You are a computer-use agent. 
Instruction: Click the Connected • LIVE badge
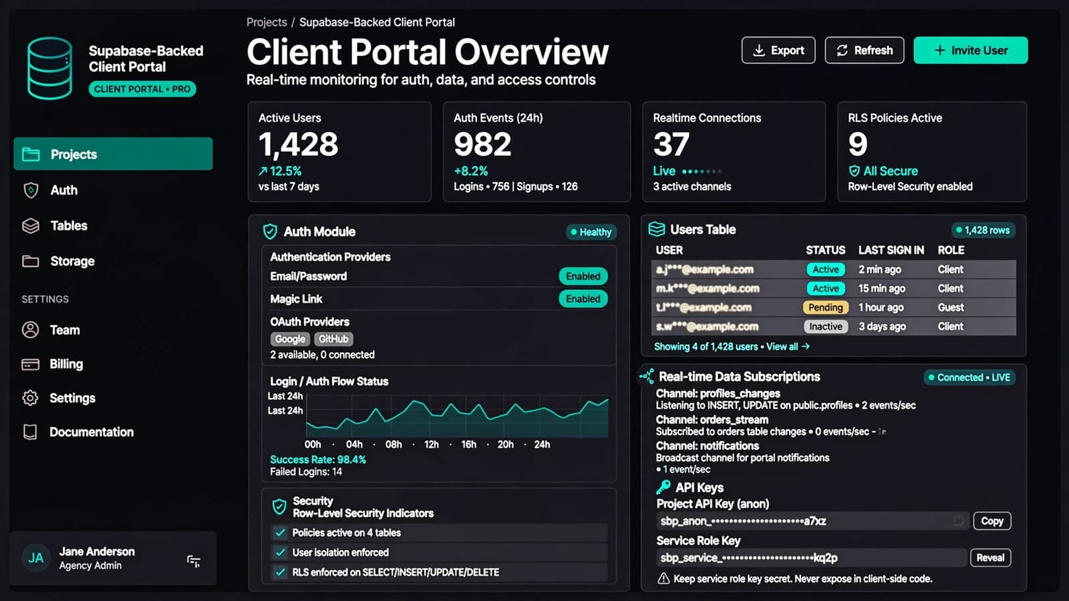tap(969, 377)
